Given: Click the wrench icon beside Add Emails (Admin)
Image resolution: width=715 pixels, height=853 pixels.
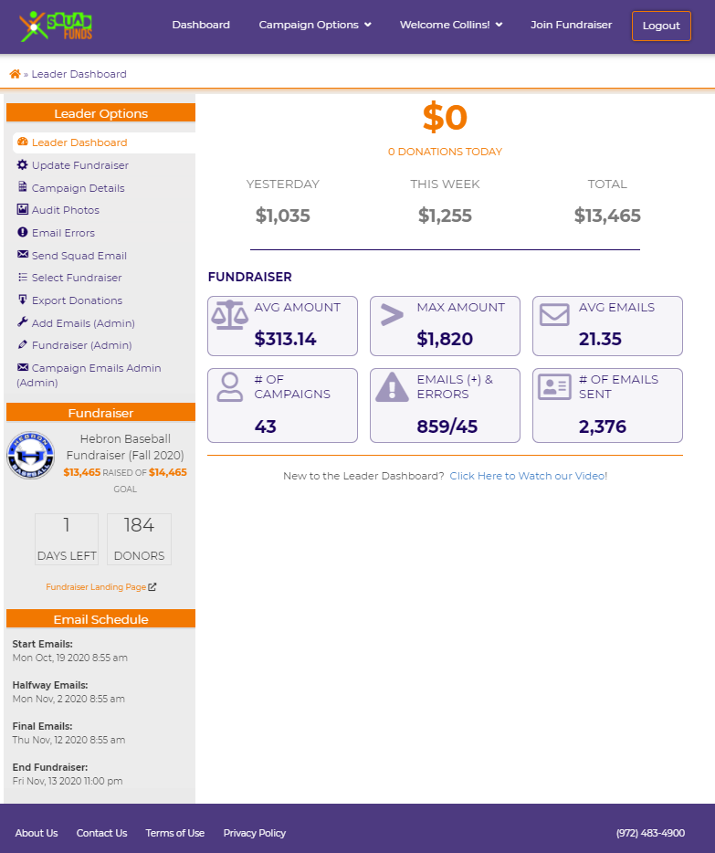Looking at the screenshot, I should [23, 322].
